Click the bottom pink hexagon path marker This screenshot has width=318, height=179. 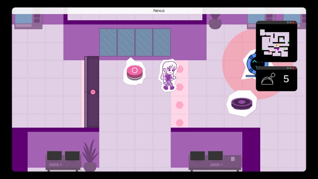180,123
